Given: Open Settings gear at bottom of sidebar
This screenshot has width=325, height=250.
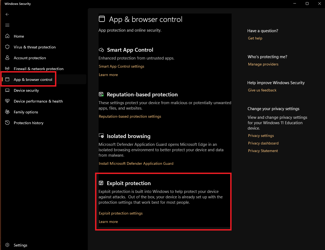Looking at the screenshot, I should 8,245.
